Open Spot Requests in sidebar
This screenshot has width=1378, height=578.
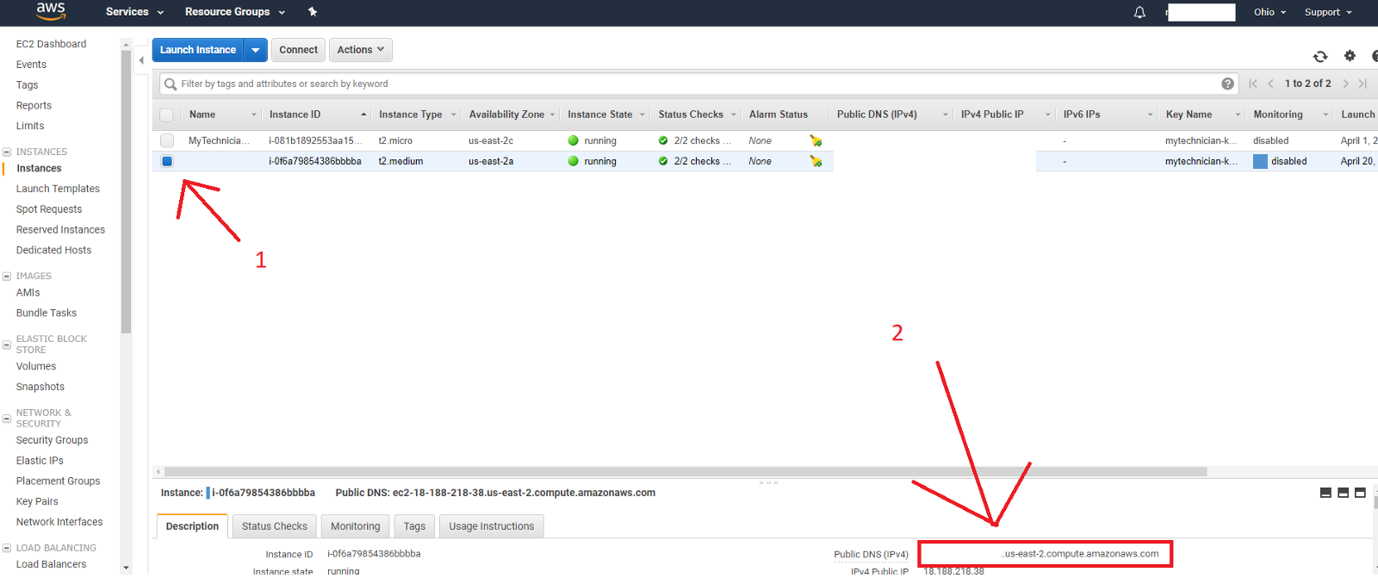[49, 209]
